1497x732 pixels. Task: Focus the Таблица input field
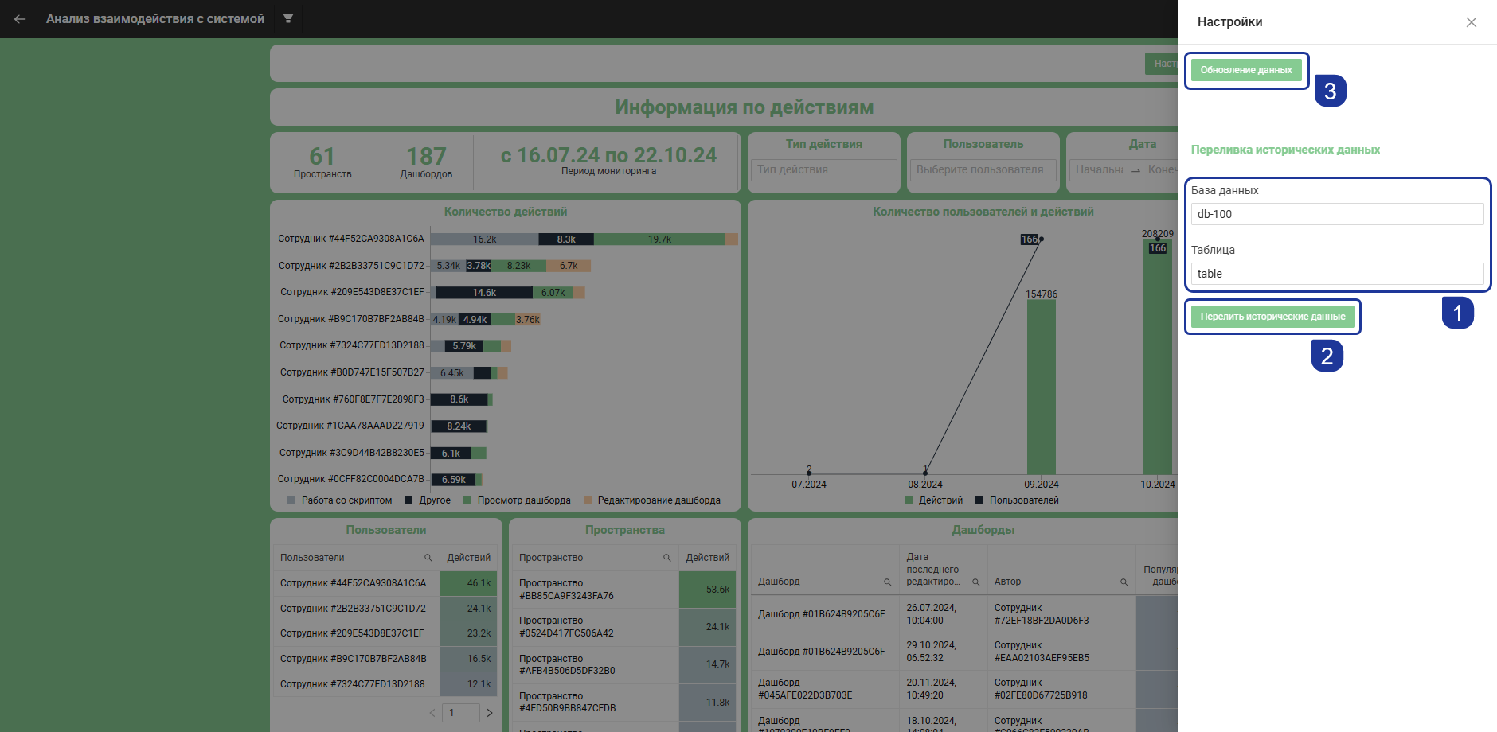point(1338,274)
